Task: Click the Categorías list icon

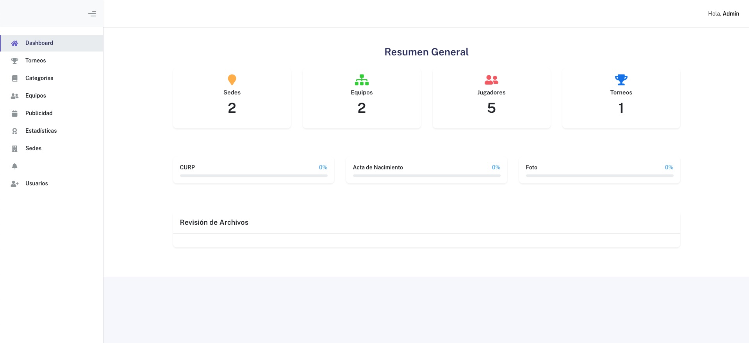Action: click(14, 78)
